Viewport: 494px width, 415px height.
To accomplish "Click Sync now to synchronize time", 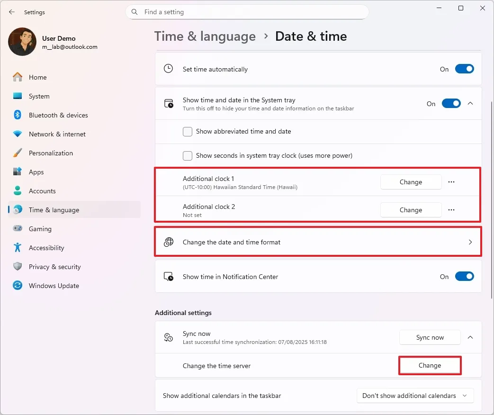I will 429,337.
